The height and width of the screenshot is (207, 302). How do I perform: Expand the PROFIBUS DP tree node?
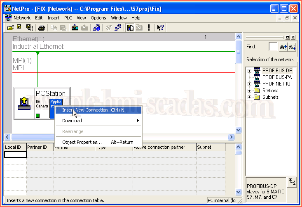(249, 71)
